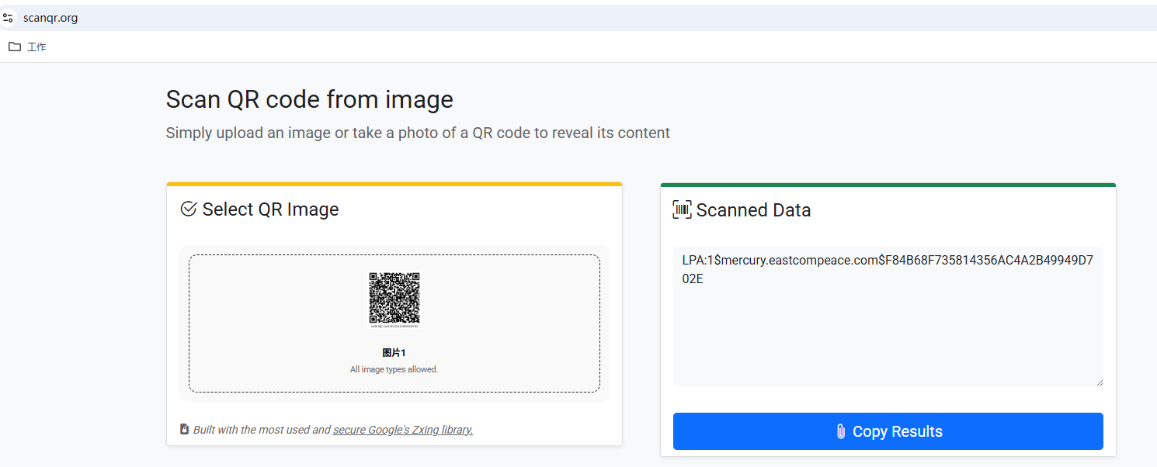
Task: Click the Copy Results button
Action: click(888, 431)
